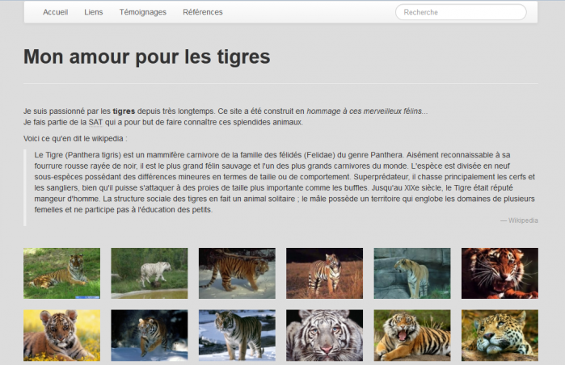Open the Références navigation item
Image resolution: width=565 pixels, height=365 pixels.
coord(203,12)
